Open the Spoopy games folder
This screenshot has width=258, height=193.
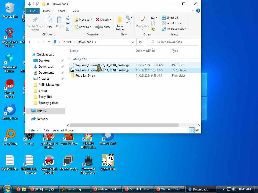(x=49, y=103)
